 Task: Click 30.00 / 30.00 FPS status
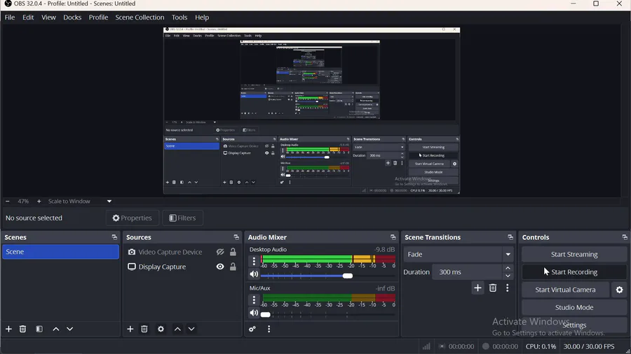click(589, 346)
